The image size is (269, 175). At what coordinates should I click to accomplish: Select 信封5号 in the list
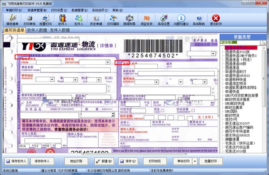click(231, 119)
